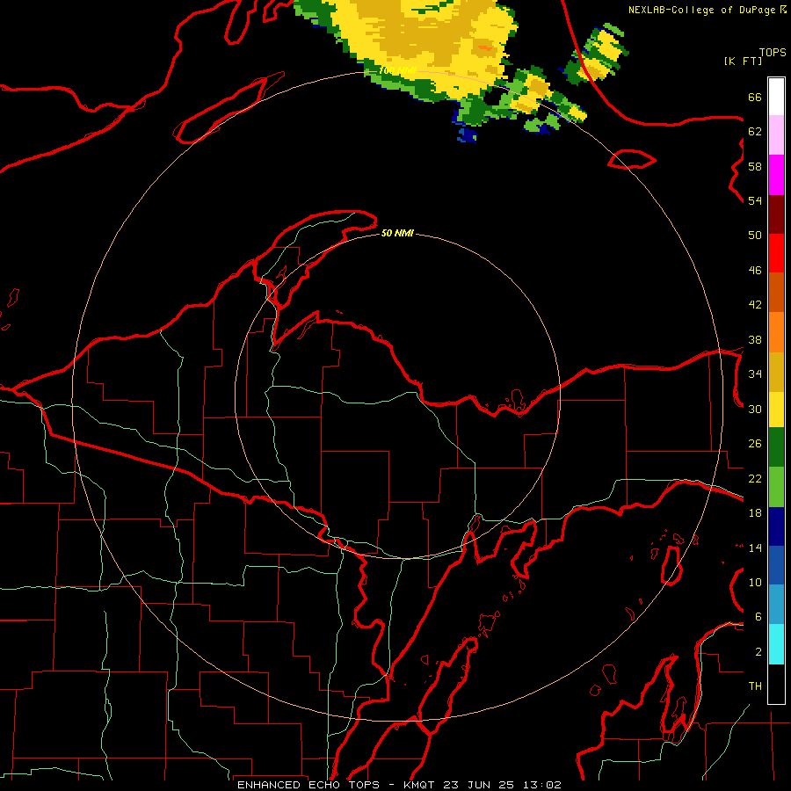Click the small isolated navy blue echo blob
Screen dimensions: 791x791
click(x=468, y=134)
